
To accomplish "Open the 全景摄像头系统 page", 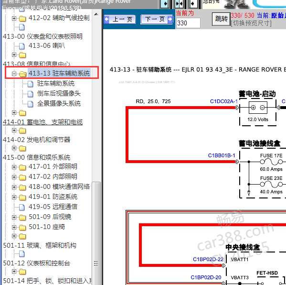I will (x=59, y=104).
